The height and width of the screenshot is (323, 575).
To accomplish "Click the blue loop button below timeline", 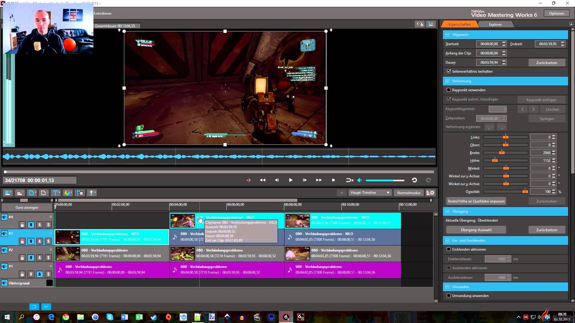I will tap(34, 307).
